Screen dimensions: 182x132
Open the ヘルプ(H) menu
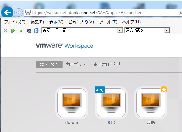click(x=131, y=22)
